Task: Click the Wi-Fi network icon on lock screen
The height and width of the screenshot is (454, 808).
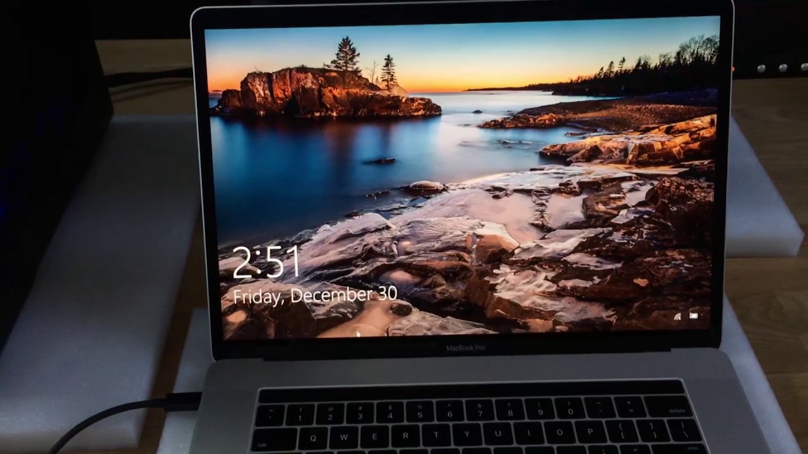Action: (x=677, y=317)
